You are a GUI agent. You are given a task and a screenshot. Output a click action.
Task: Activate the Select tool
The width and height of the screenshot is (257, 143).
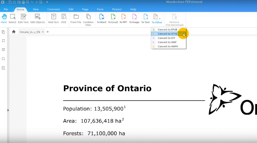[x=12, y=19]
